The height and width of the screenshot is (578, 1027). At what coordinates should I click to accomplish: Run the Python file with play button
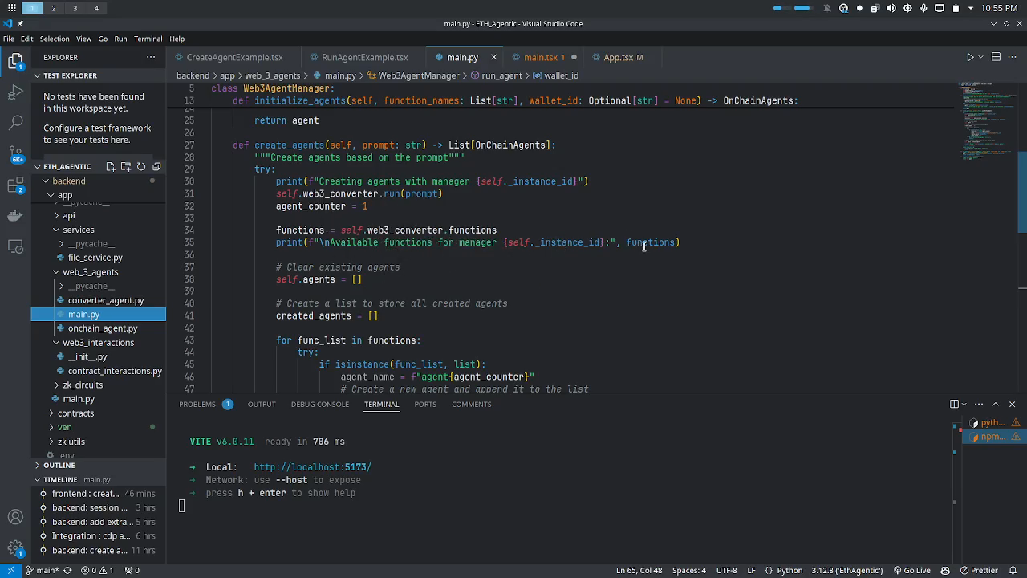click(969, 57)
